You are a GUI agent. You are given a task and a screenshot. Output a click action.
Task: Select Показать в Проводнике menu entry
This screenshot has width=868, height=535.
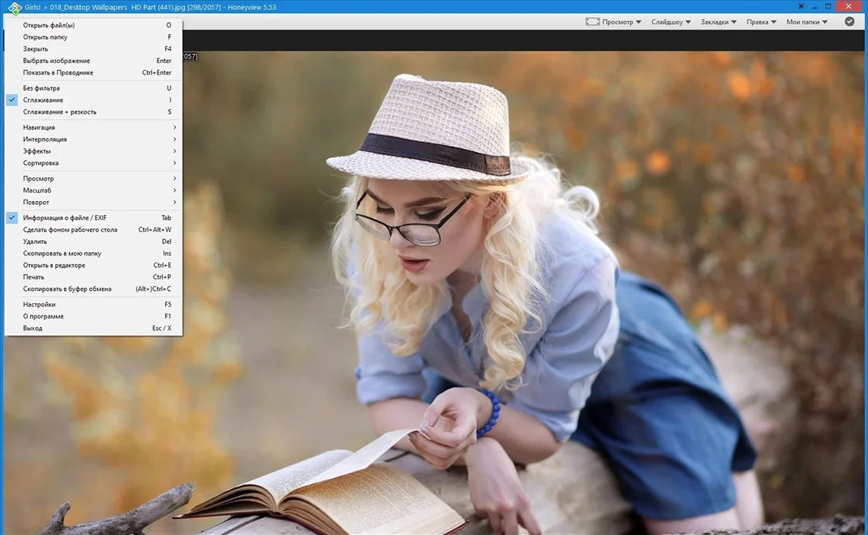point(58,73)
